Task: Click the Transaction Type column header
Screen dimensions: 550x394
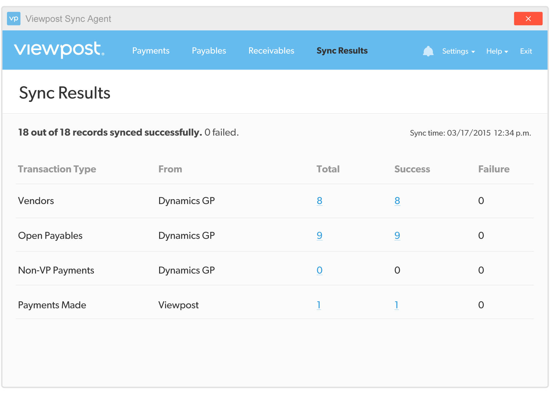Action: point(57,169)
